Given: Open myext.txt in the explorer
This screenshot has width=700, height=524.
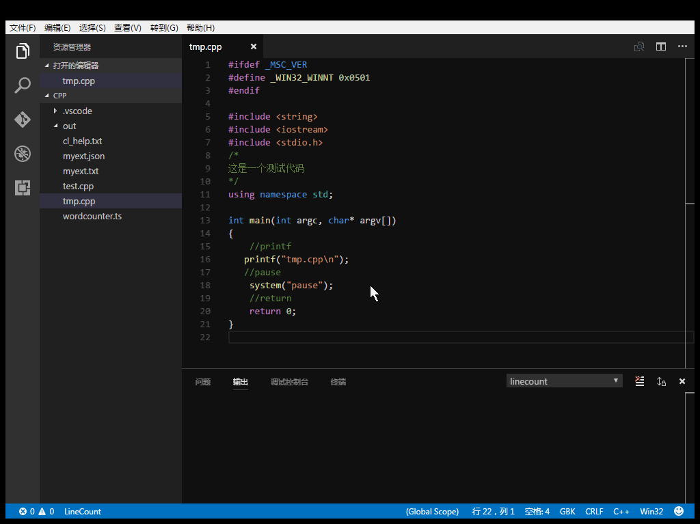Looking at the screenshot, I should (111, 171).
